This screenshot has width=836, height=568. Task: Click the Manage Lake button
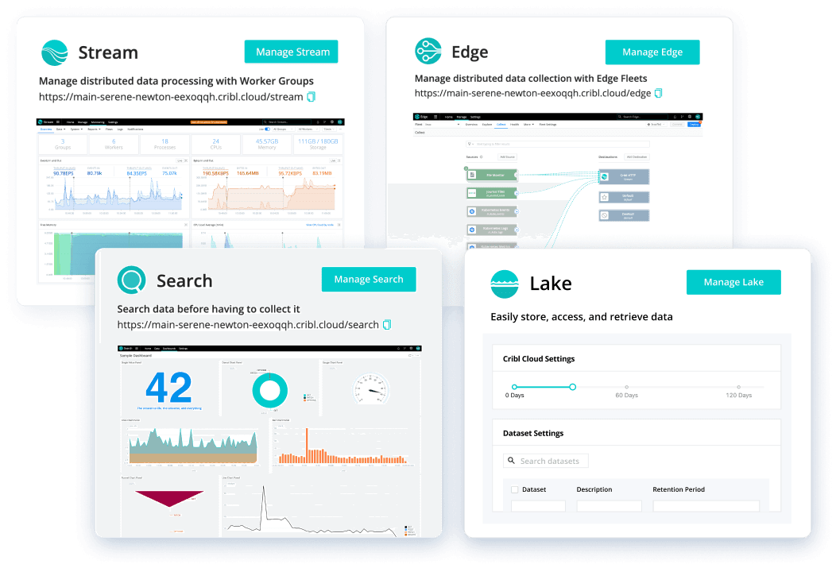[733, 282]
